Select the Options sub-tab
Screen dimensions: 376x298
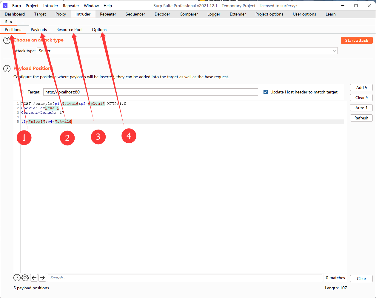(99, 30)
